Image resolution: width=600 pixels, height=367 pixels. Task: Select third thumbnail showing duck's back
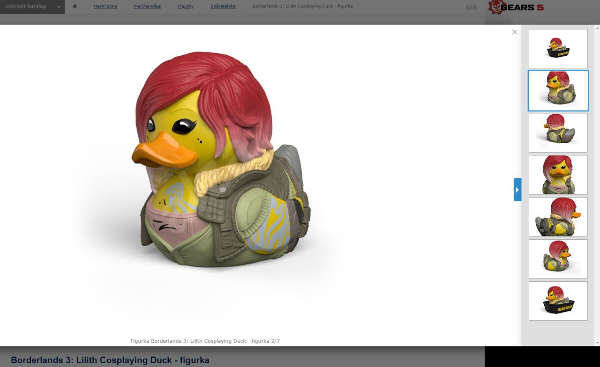point(558,133)
